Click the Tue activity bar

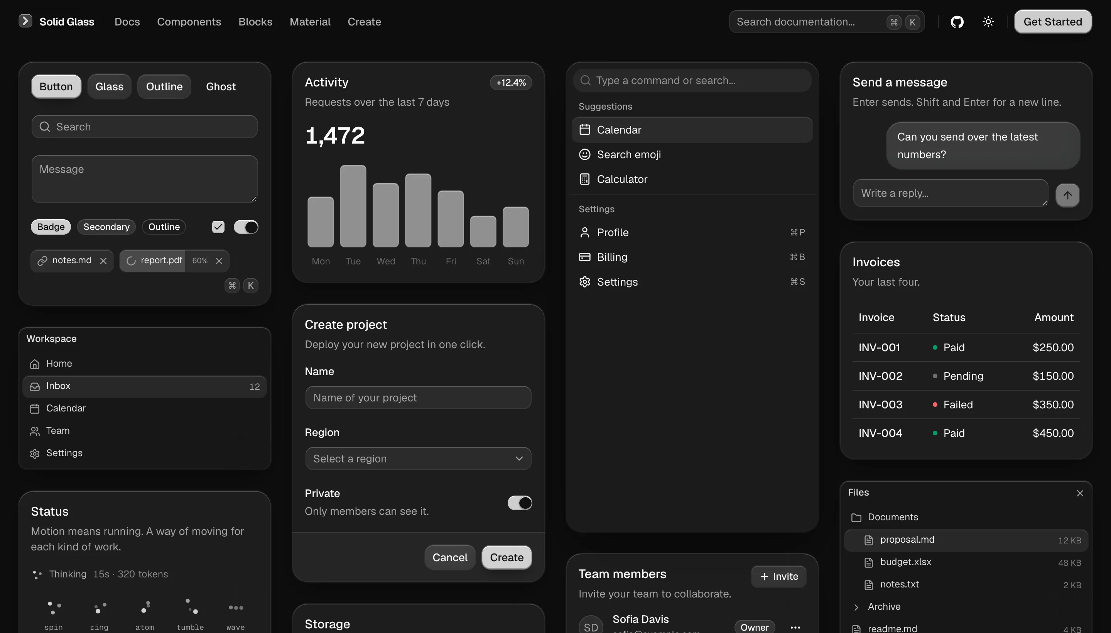tap(353, 206)
